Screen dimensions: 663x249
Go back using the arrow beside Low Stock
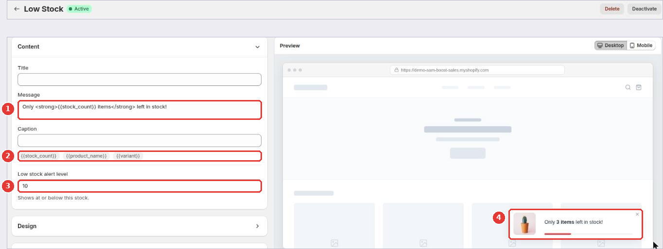pos(17,9)
